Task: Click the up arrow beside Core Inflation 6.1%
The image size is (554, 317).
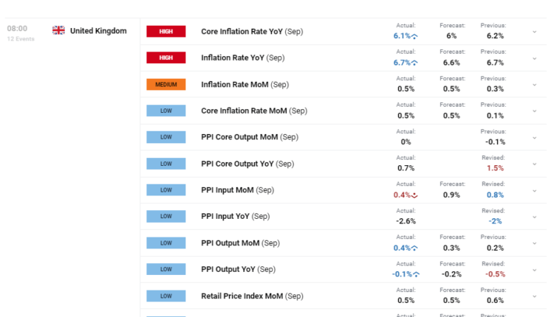Action: (x=415, y=36)
